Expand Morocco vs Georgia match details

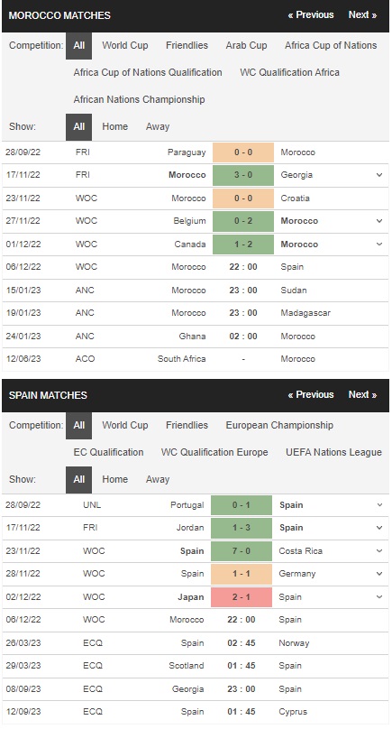tap(379, 175)
